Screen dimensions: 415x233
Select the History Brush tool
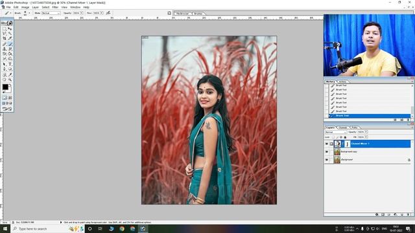point(10,49)
